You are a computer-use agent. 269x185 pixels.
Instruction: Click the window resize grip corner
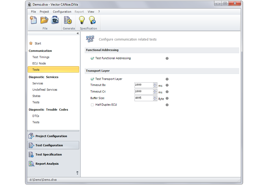pos(239,180)
